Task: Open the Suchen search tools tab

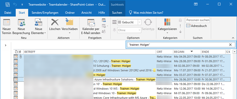Action: click(x=117, y=13)
